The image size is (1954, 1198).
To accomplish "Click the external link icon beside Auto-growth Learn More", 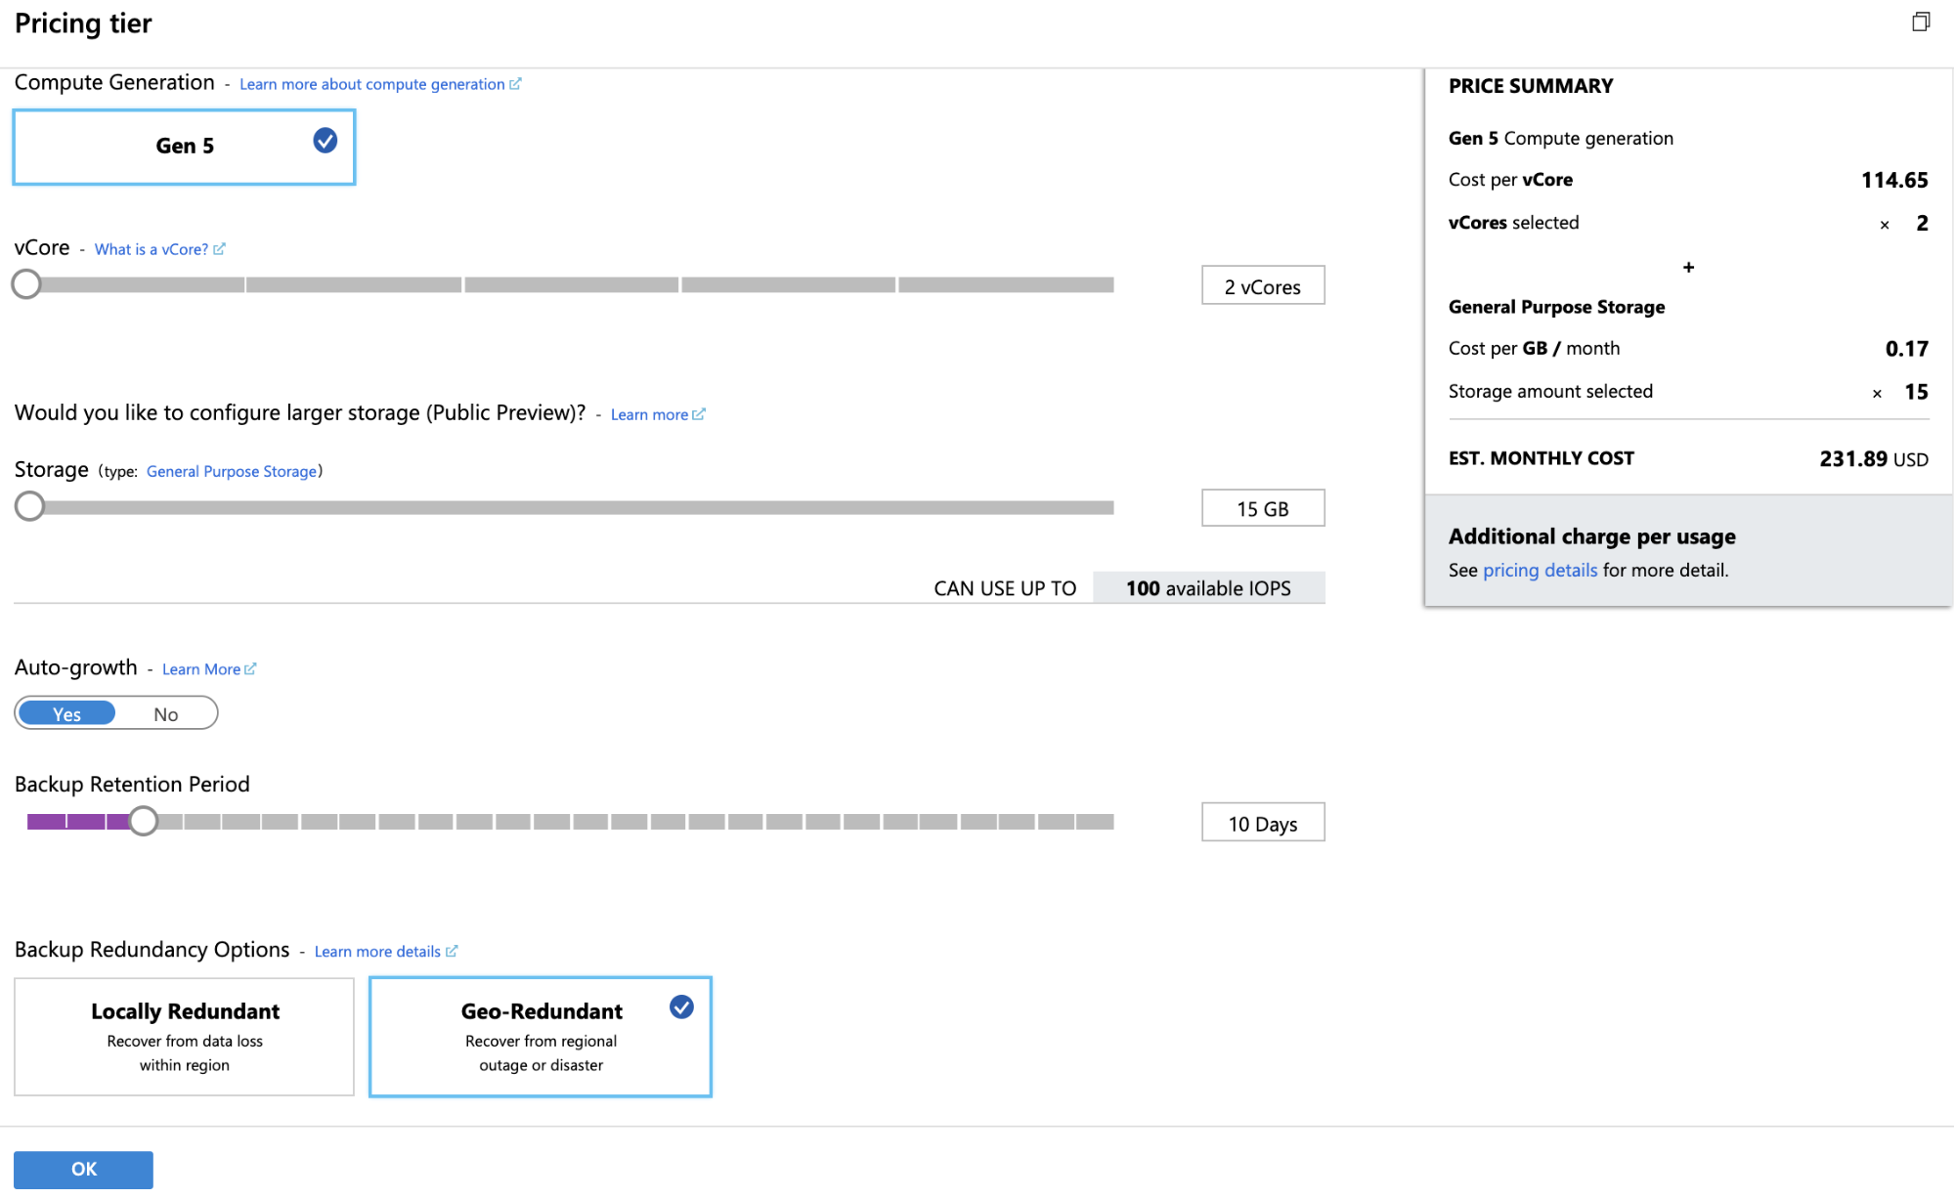I will click(x=250, y=669).
